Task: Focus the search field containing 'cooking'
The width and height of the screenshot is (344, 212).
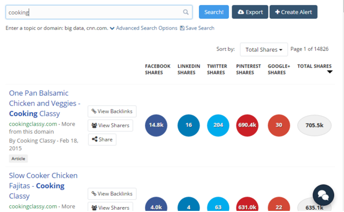Action: pyautogui.click(x=99, y=12)
